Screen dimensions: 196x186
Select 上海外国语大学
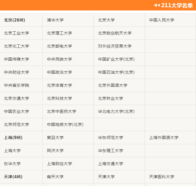coord(164,138)
